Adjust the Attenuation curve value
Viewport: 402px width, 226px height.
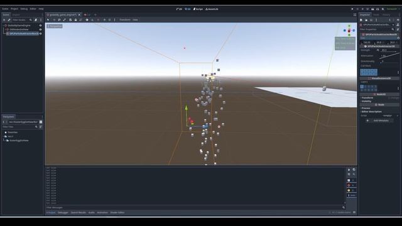click(x=389, y=56)
